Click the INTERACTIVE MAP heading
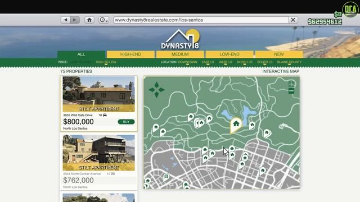Image resolution: width=360 pixels, height=202 pixels. pos(281,71)
